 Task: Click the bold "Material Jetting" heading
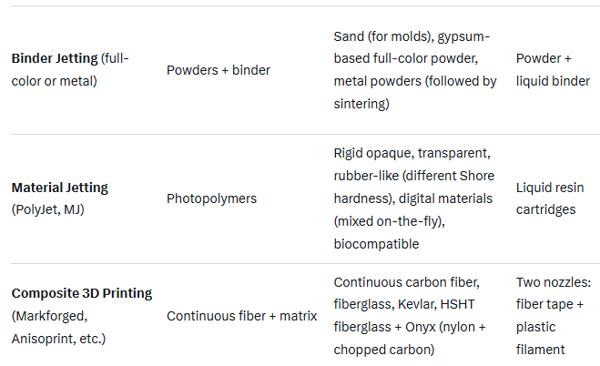coord(59,188)
